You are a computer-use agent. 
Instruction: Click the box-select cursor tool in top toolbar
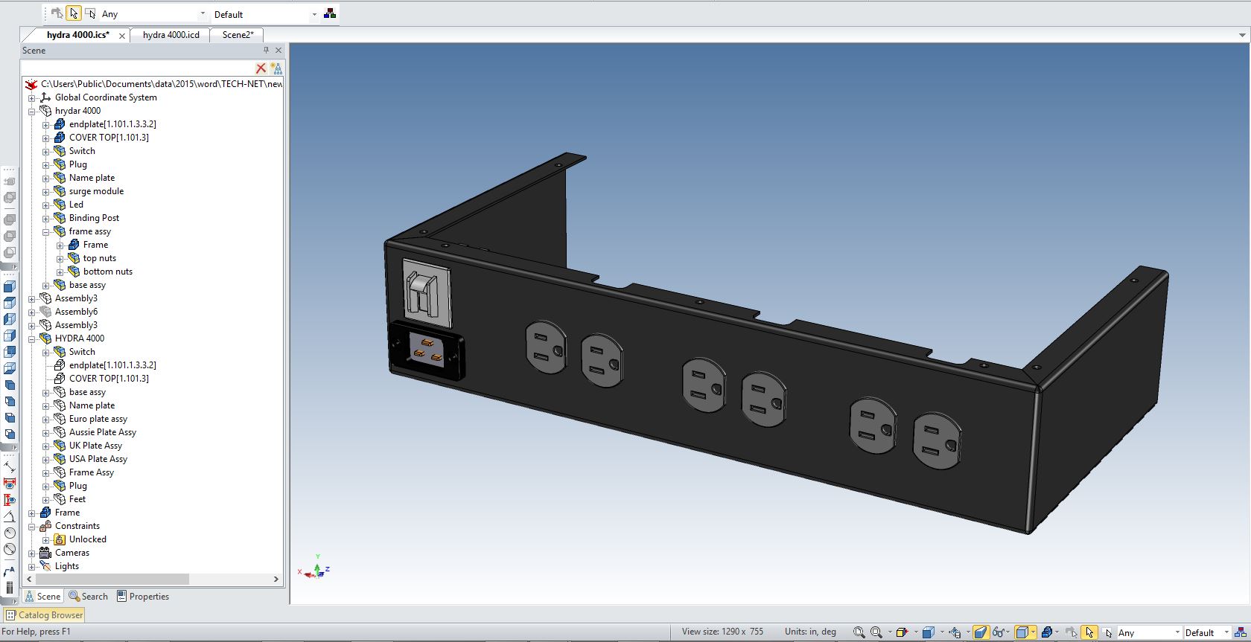point(90,13)
